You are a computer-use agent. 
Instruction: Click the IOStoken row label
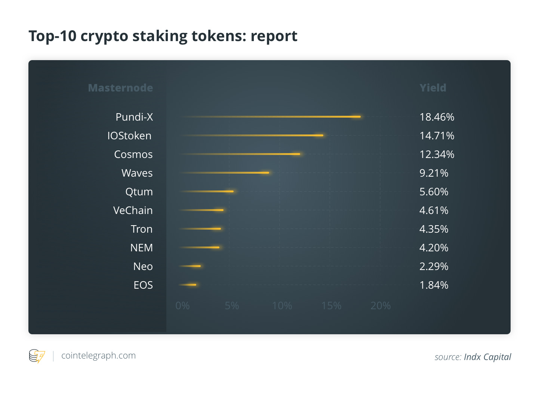129,136
